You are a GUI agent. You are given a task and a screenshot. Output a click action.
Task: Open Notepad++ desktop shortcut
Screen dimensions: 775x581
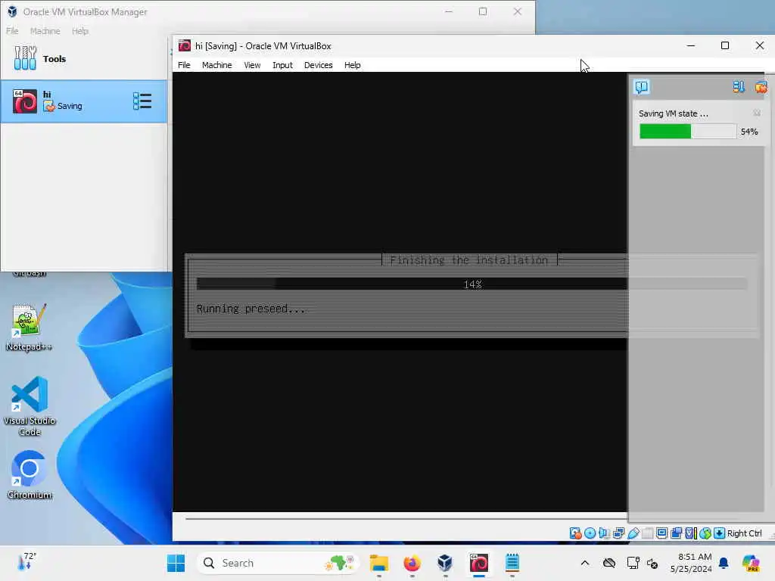(x=30, y=327)
